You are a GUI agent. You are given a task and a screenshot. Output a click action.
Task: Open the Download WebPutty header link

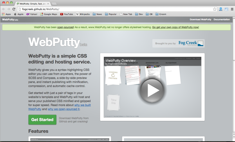[x=201, y=20]
